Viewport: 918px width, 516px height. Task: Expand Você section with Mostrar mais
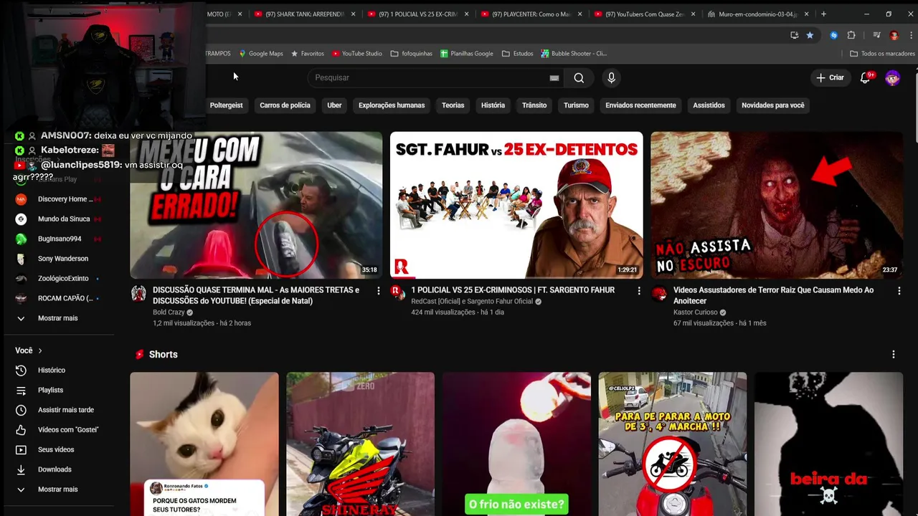click(59, 489)
